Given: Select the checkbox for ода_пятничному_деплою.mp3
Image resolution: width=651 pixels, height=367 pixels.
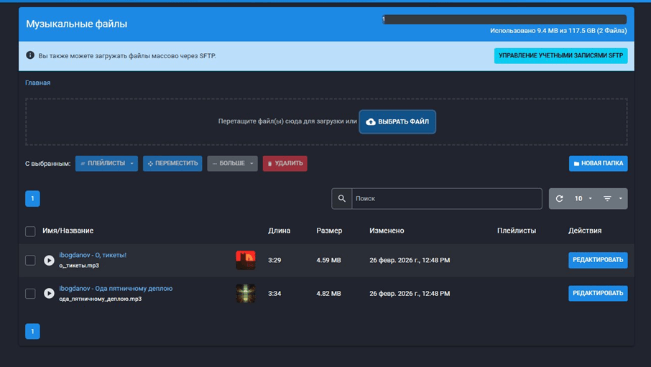Looking at the screenshot, I should click(x=30, y=294).
